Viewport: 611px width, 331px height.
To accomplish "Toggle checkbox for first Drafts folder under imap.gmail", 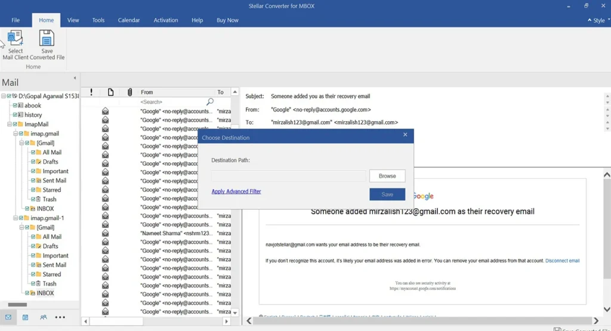I will [33, 161].
